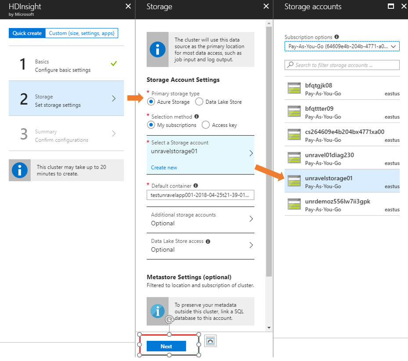Click the Storage blade scroll down arrow
Viewport: 408px width, 361px height.
point(269,328)
